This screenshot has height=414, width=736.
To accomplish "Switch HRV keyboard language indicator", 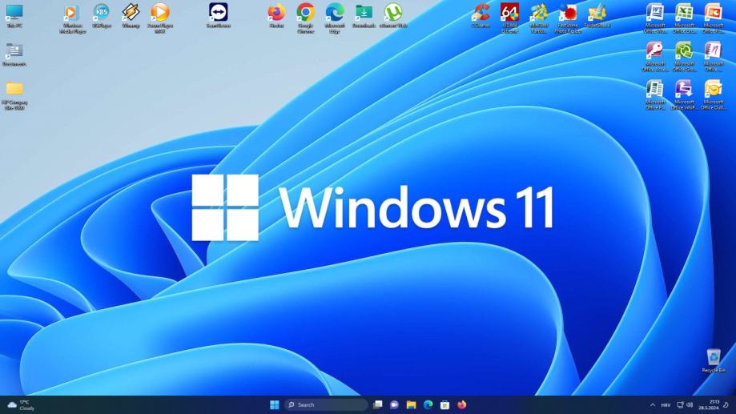I will (666, 405).
